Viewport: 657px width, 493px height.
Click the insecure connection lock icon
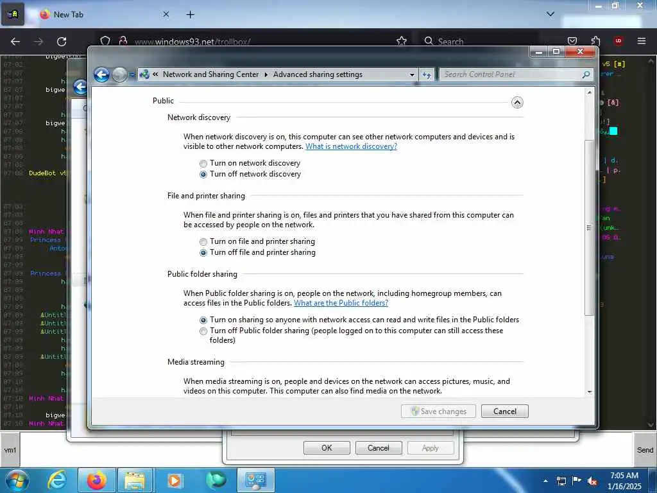coord(123,40)
